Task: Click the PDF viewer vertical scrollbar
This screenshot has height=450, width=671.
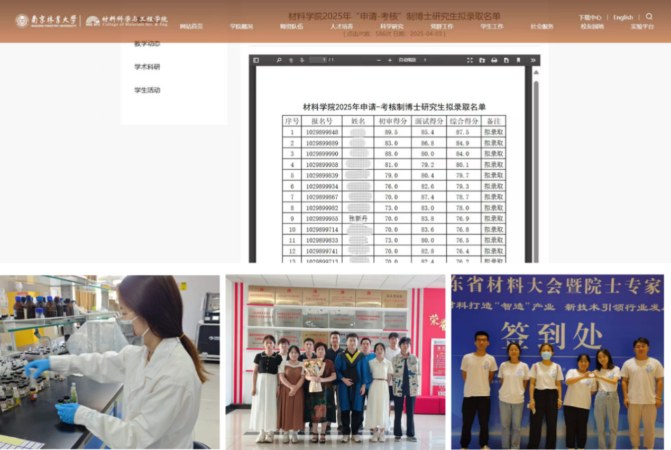Action: [x=536, y=159]
